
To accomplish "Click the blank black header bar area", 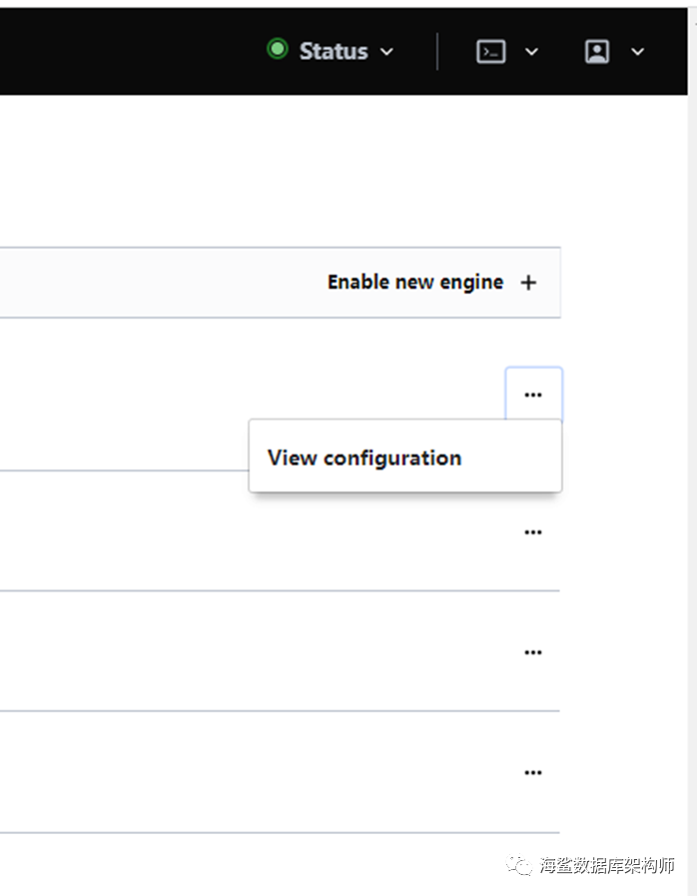I will click(132, 51).
